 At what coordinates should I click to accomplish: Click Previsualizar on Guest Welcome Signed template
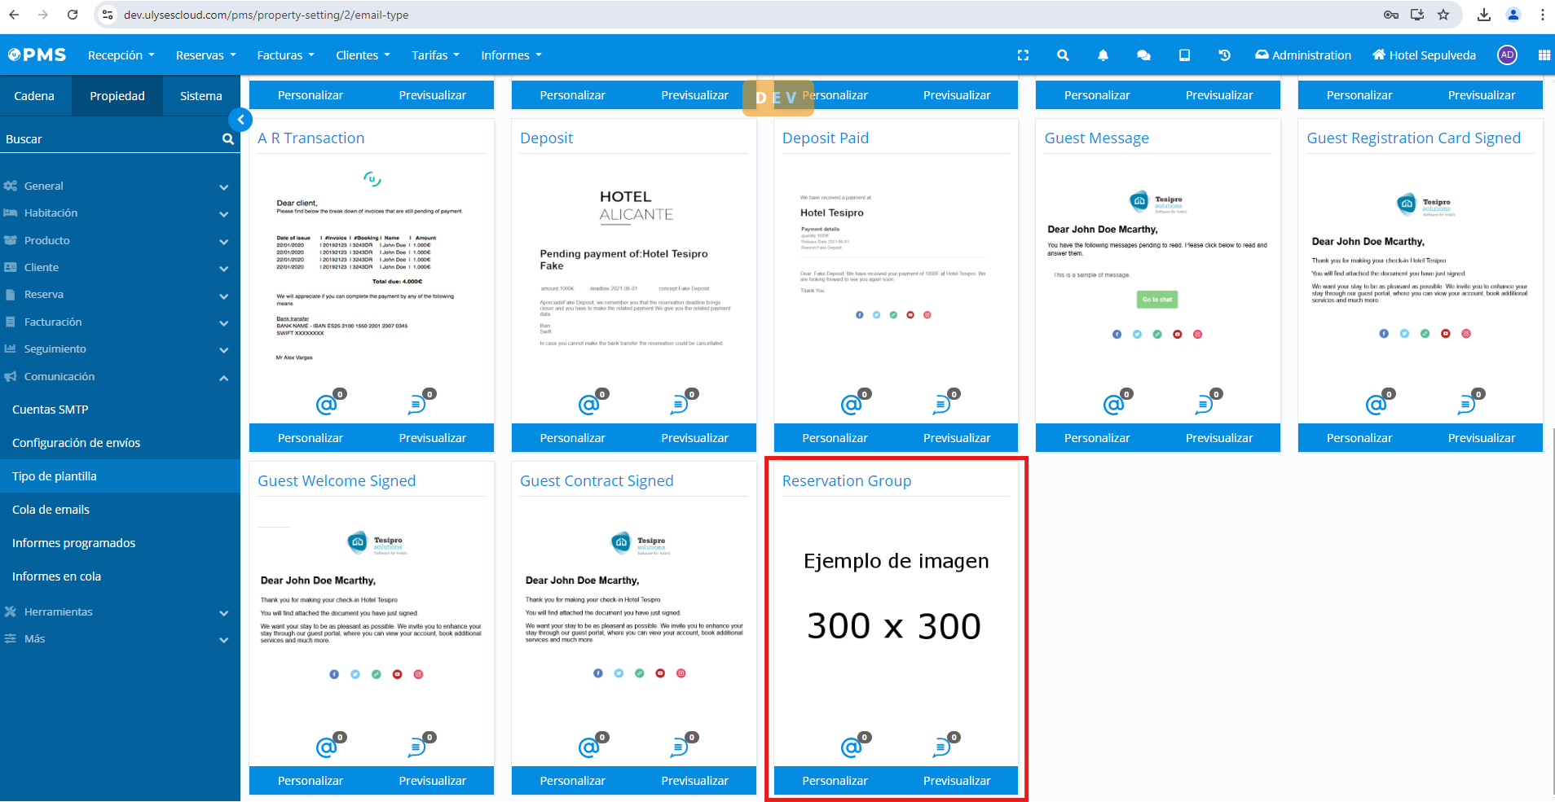pos(432,780)
